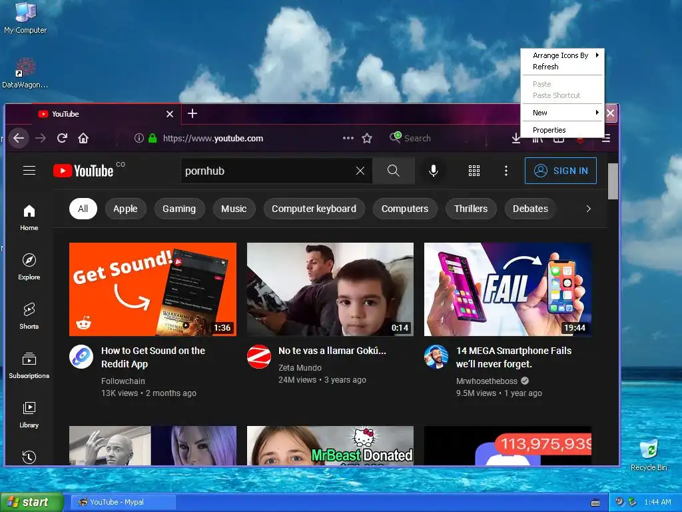Click the browser address bar URL
This screenshot has height=512, width=682.
(213, 139)
